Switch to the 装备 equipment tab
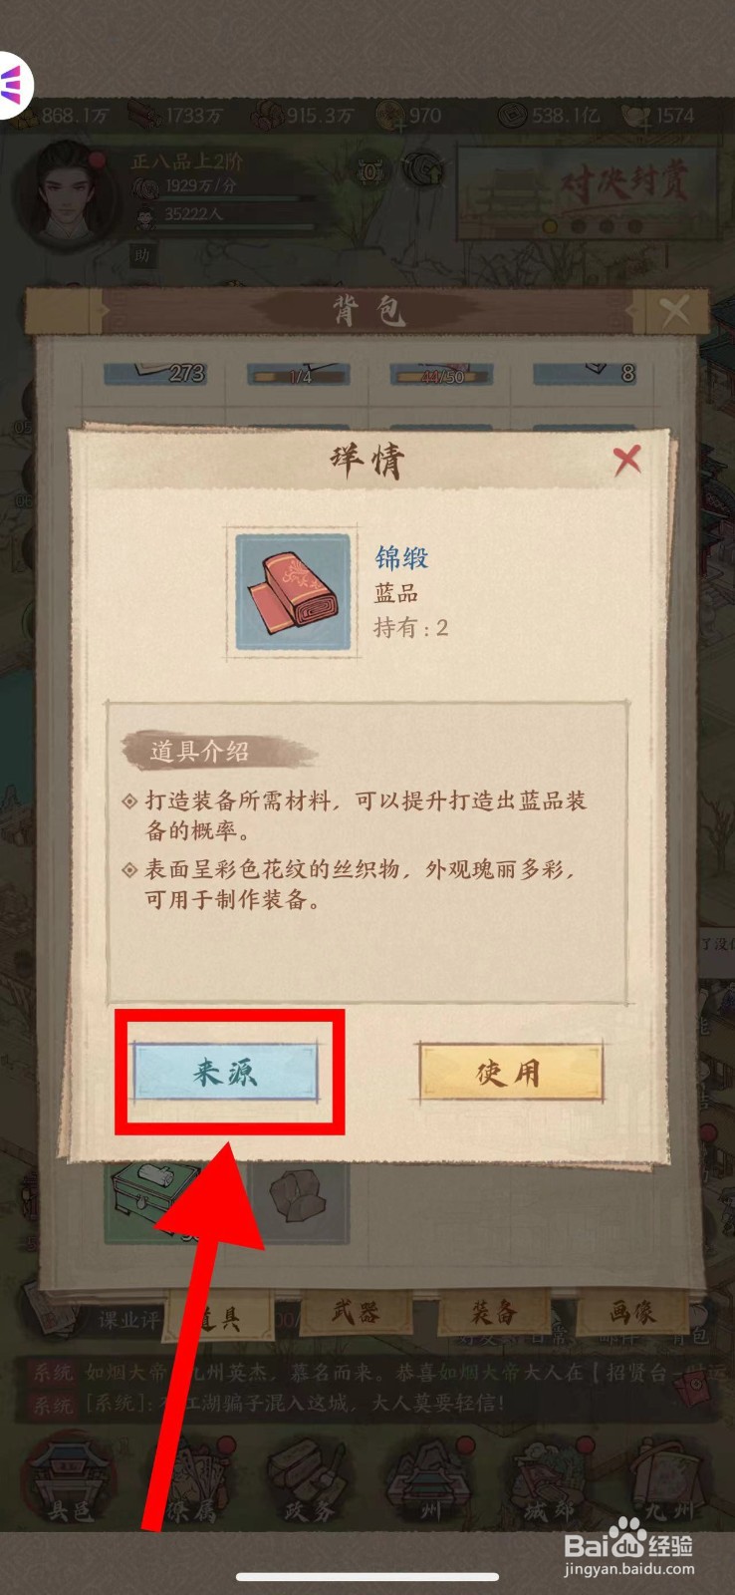Viewport: 735px width, 1595px height. 494,1313
